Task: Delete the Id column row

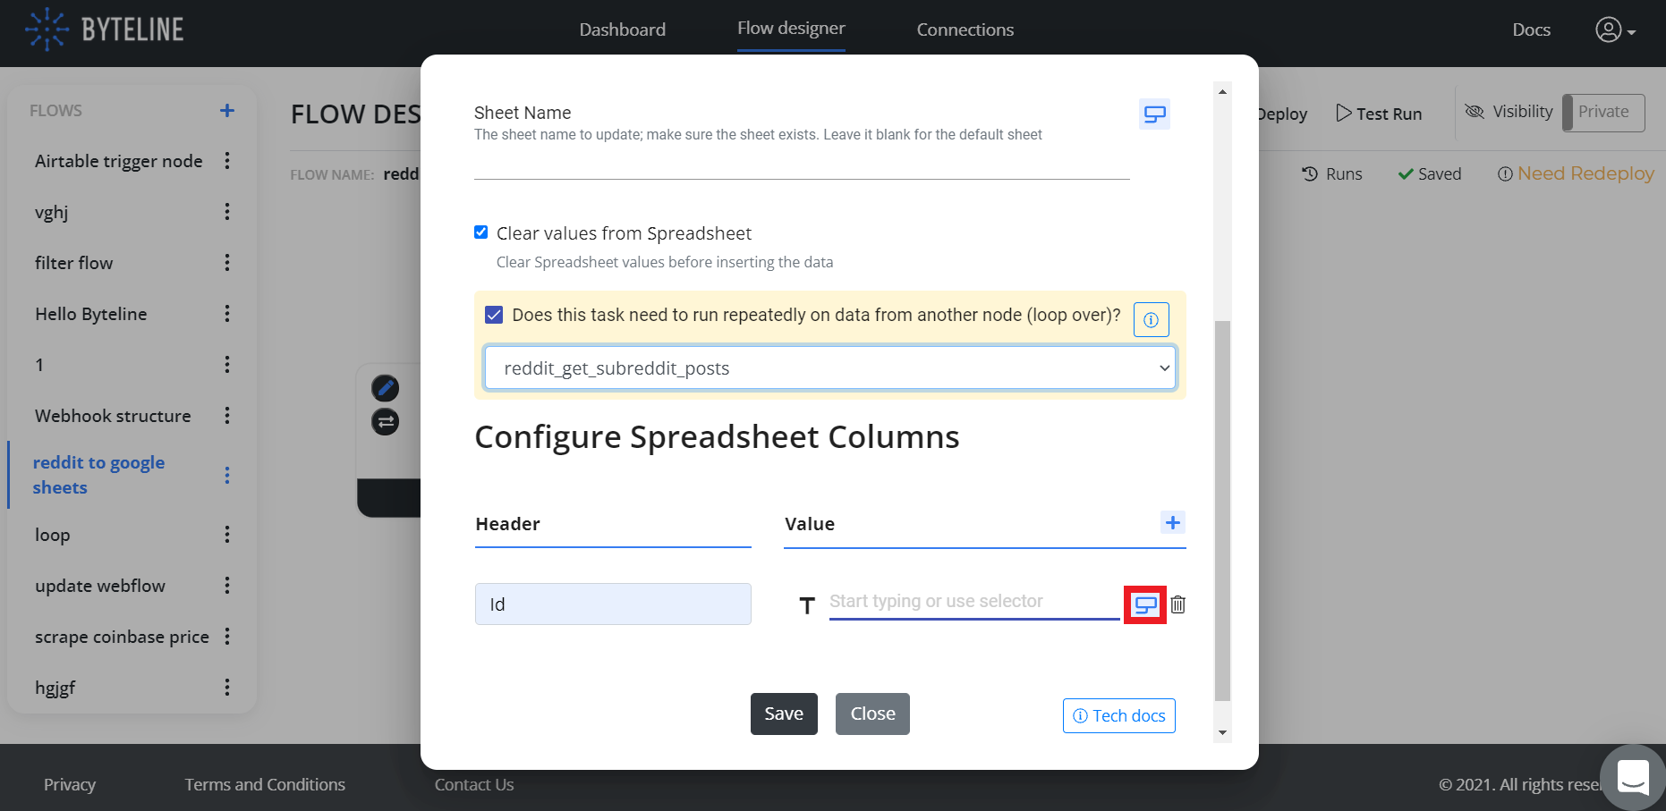Action: pyautogui.click(x=1178, y=605)
